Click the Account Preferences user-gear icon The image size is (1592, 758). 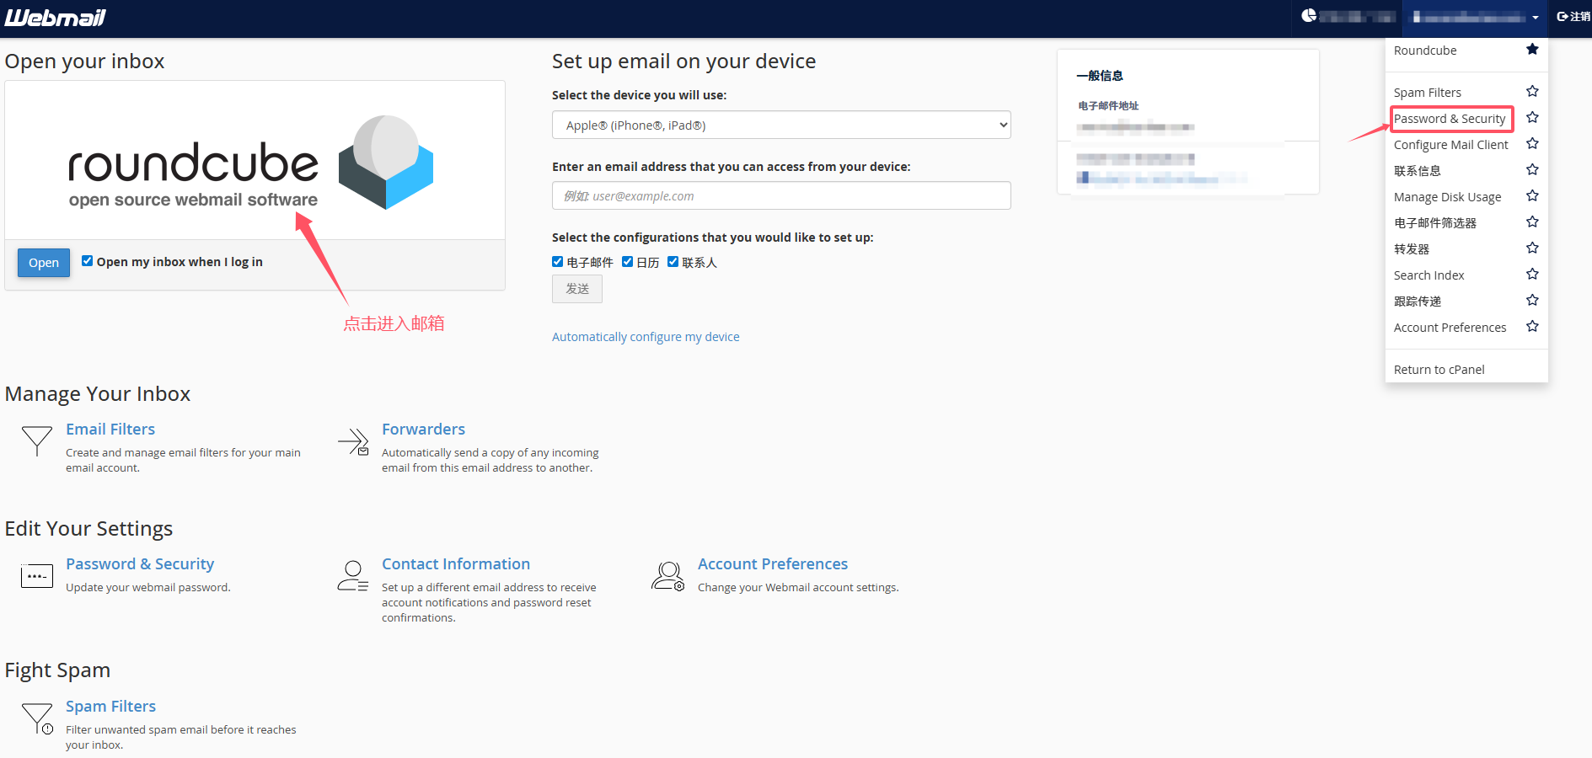[x=668, y=576]
